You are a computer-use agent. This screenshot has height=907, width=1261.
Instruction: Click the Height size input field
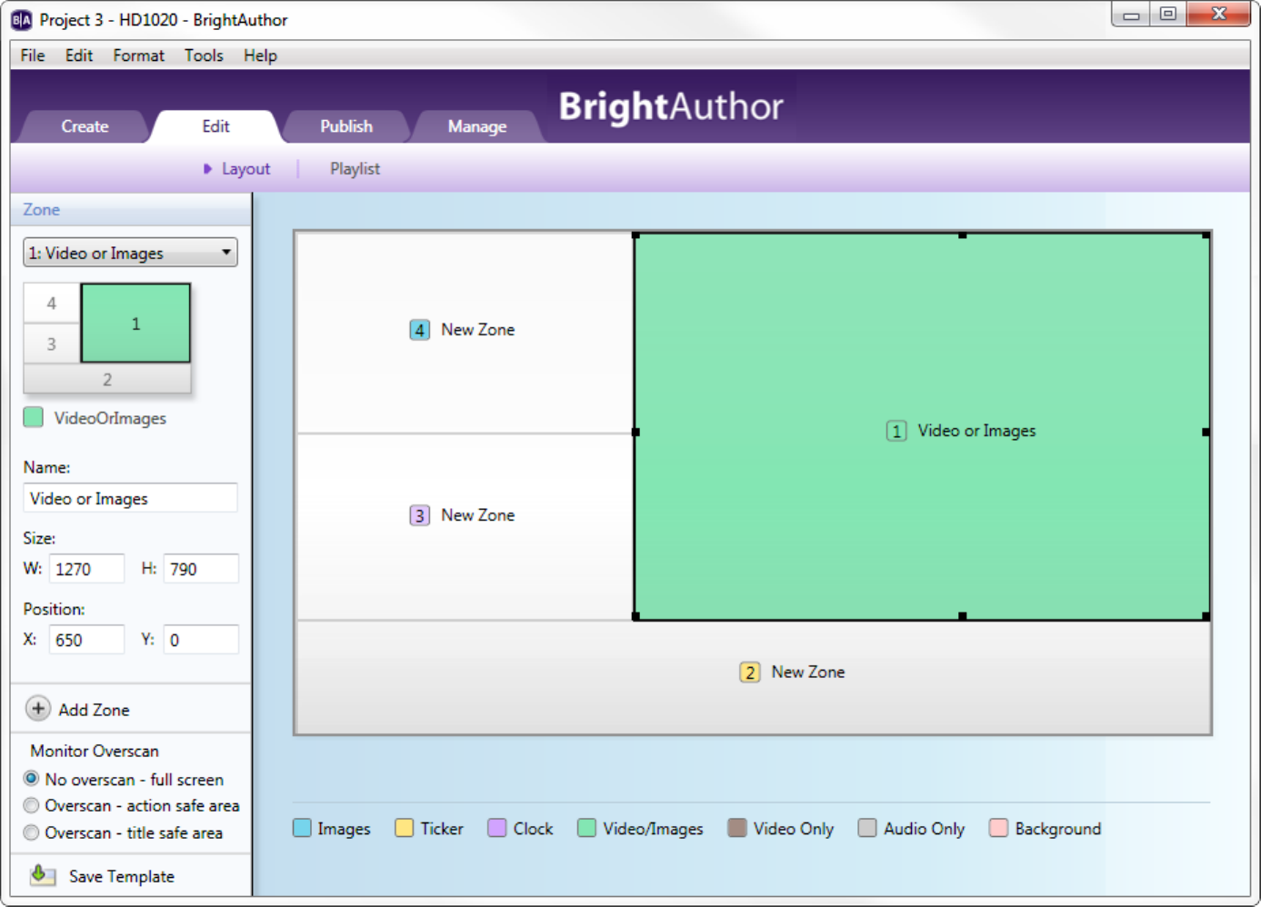(201, 569)
